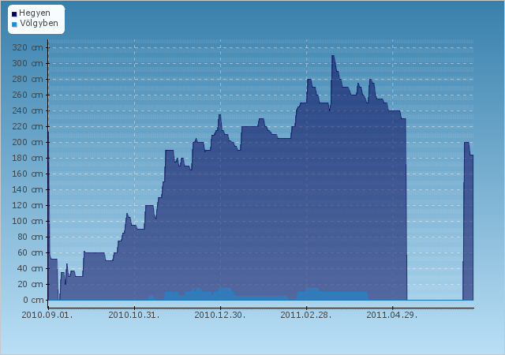505x355 pixels.
Task: Click the 2011.04.29. date label
Action: tap(392, 315)
